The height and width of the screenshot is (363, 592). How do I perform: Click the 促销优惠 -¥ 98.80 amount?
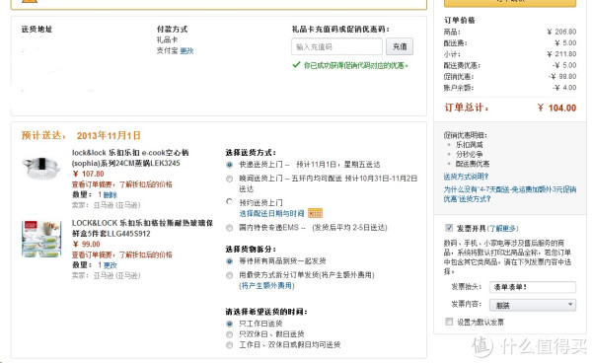pyautogui.click(x=562, y=77)
